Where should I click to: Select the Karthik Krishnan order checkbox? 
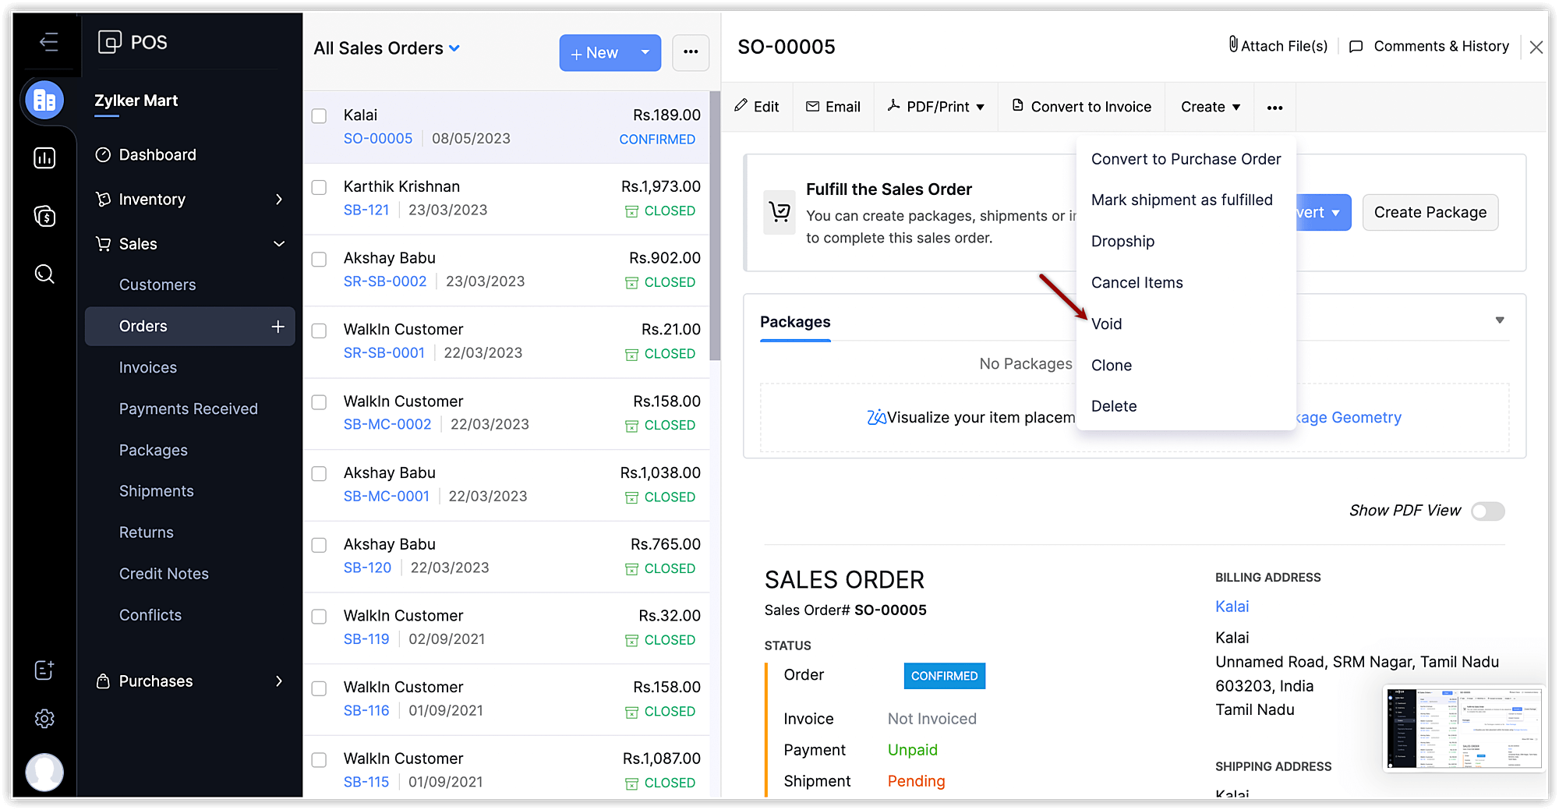[x=319, y=188]
